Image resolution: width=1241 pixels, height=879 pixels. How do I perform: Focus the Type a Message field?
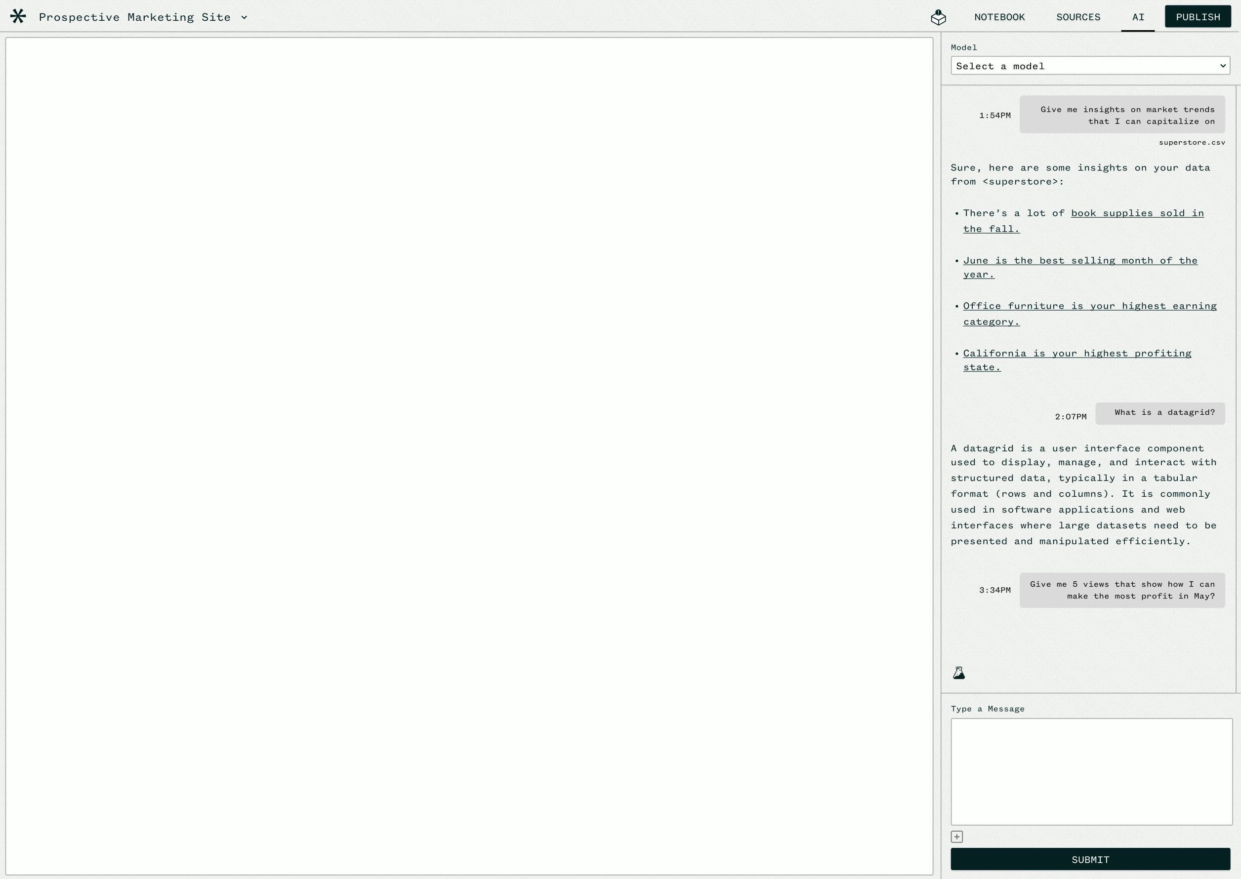click(1091, 771)
